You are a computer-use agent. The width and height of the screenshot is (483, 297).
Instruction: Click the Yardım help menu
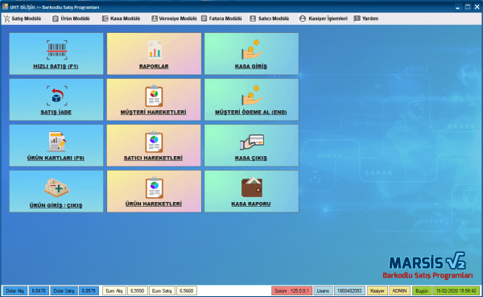point(366,19)
